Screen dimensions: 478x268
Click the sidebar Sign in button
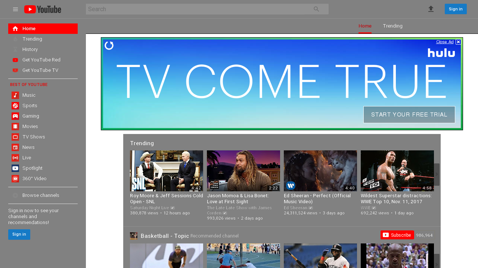click(19, 234)
